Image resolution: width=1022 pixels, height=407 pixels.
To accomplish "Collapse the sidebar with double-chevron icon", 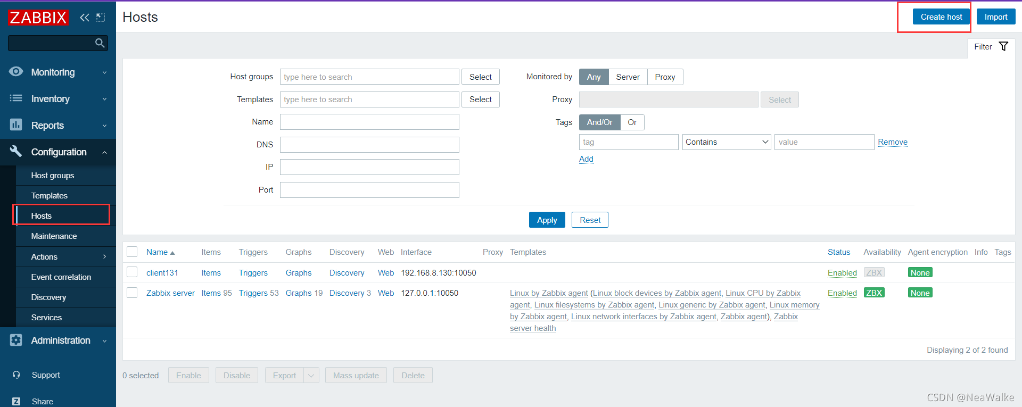I will click(84, 18).
